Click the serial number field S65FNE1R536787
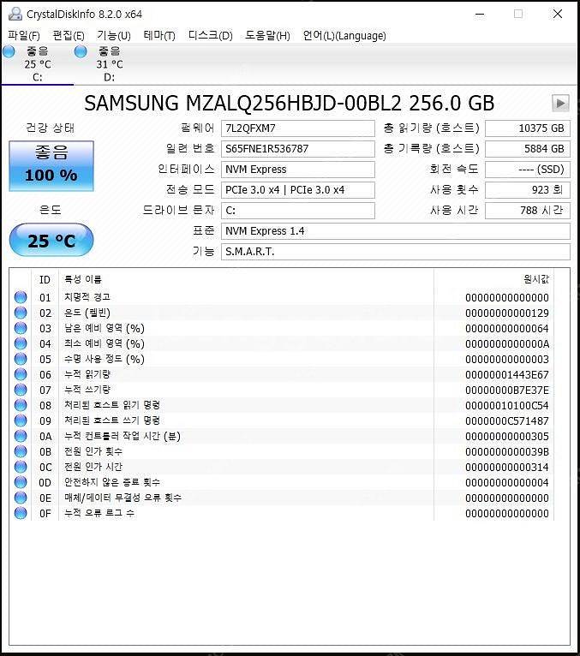Image resolution: width=580 pixels, height=656 pixels. pyautogui.click(x=297, y=149)
